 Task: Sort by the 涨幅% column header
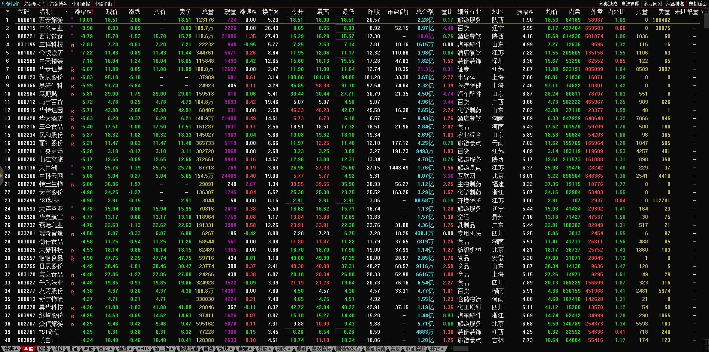click(83, 12)
